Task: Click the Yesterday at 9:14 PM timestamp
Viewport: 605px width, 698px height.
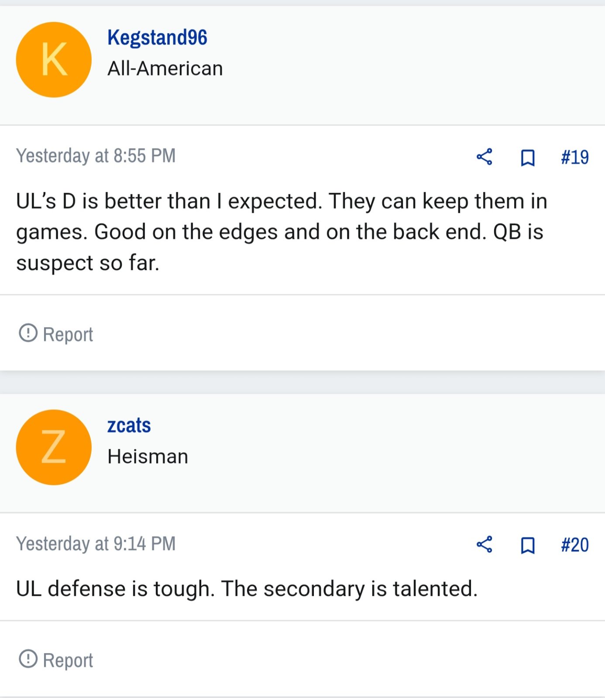Action: coord(96,544)
